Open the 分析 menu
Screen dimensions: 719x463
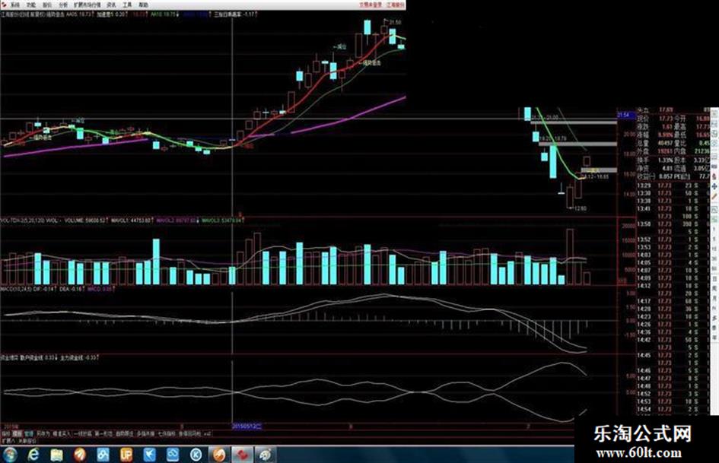point(63,5)
